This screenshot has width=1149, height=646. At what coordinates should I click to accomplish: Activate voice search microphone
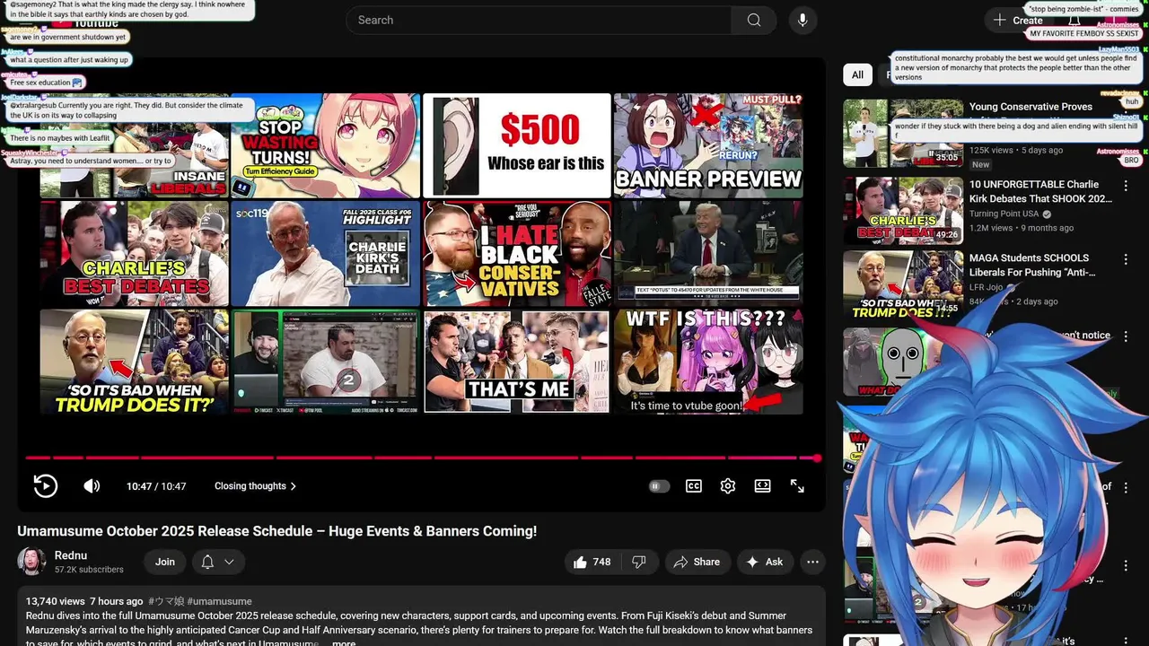(x=803, y=20)
